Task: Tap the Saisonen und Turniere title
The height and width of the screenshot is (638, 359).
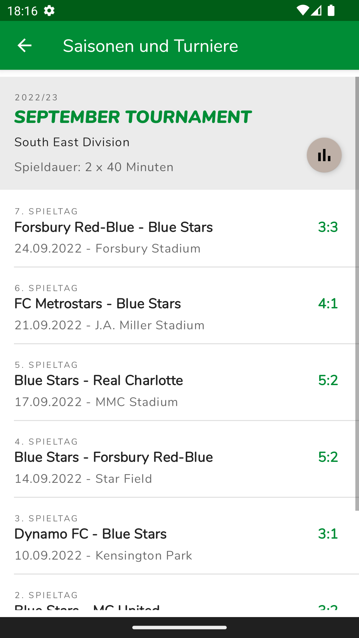Action: pos(151,46)
